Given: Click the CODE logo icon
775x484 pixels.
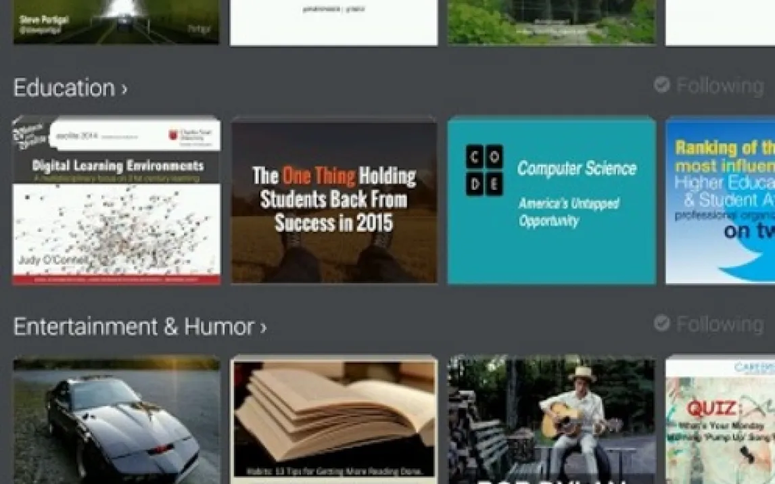Looking at the screenshot, I should (x=484, y=169).
